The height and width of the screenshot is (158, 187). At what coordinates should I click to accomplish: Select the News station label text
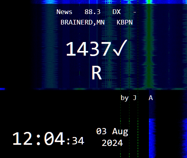tap(64, 12)
